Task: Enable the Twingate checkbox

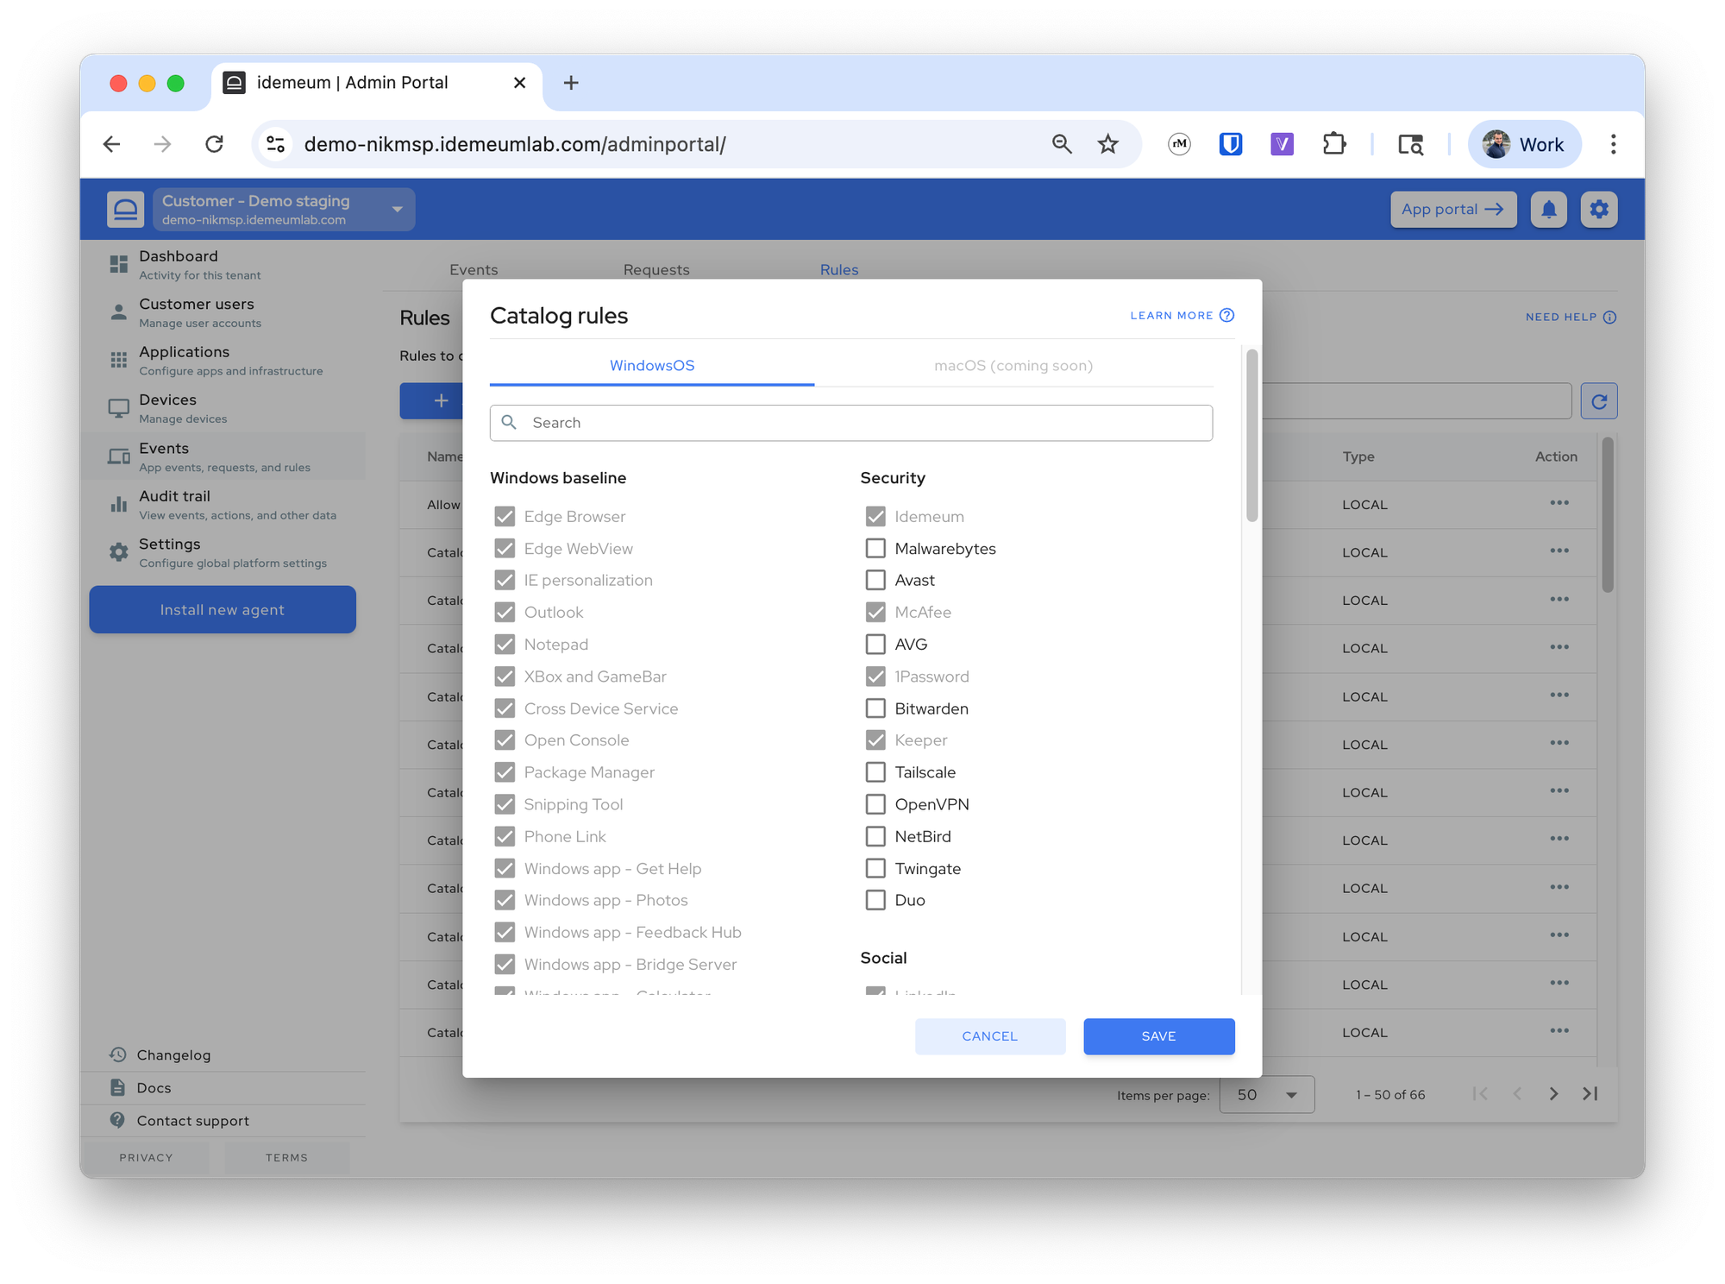Action: coord(875,868)
